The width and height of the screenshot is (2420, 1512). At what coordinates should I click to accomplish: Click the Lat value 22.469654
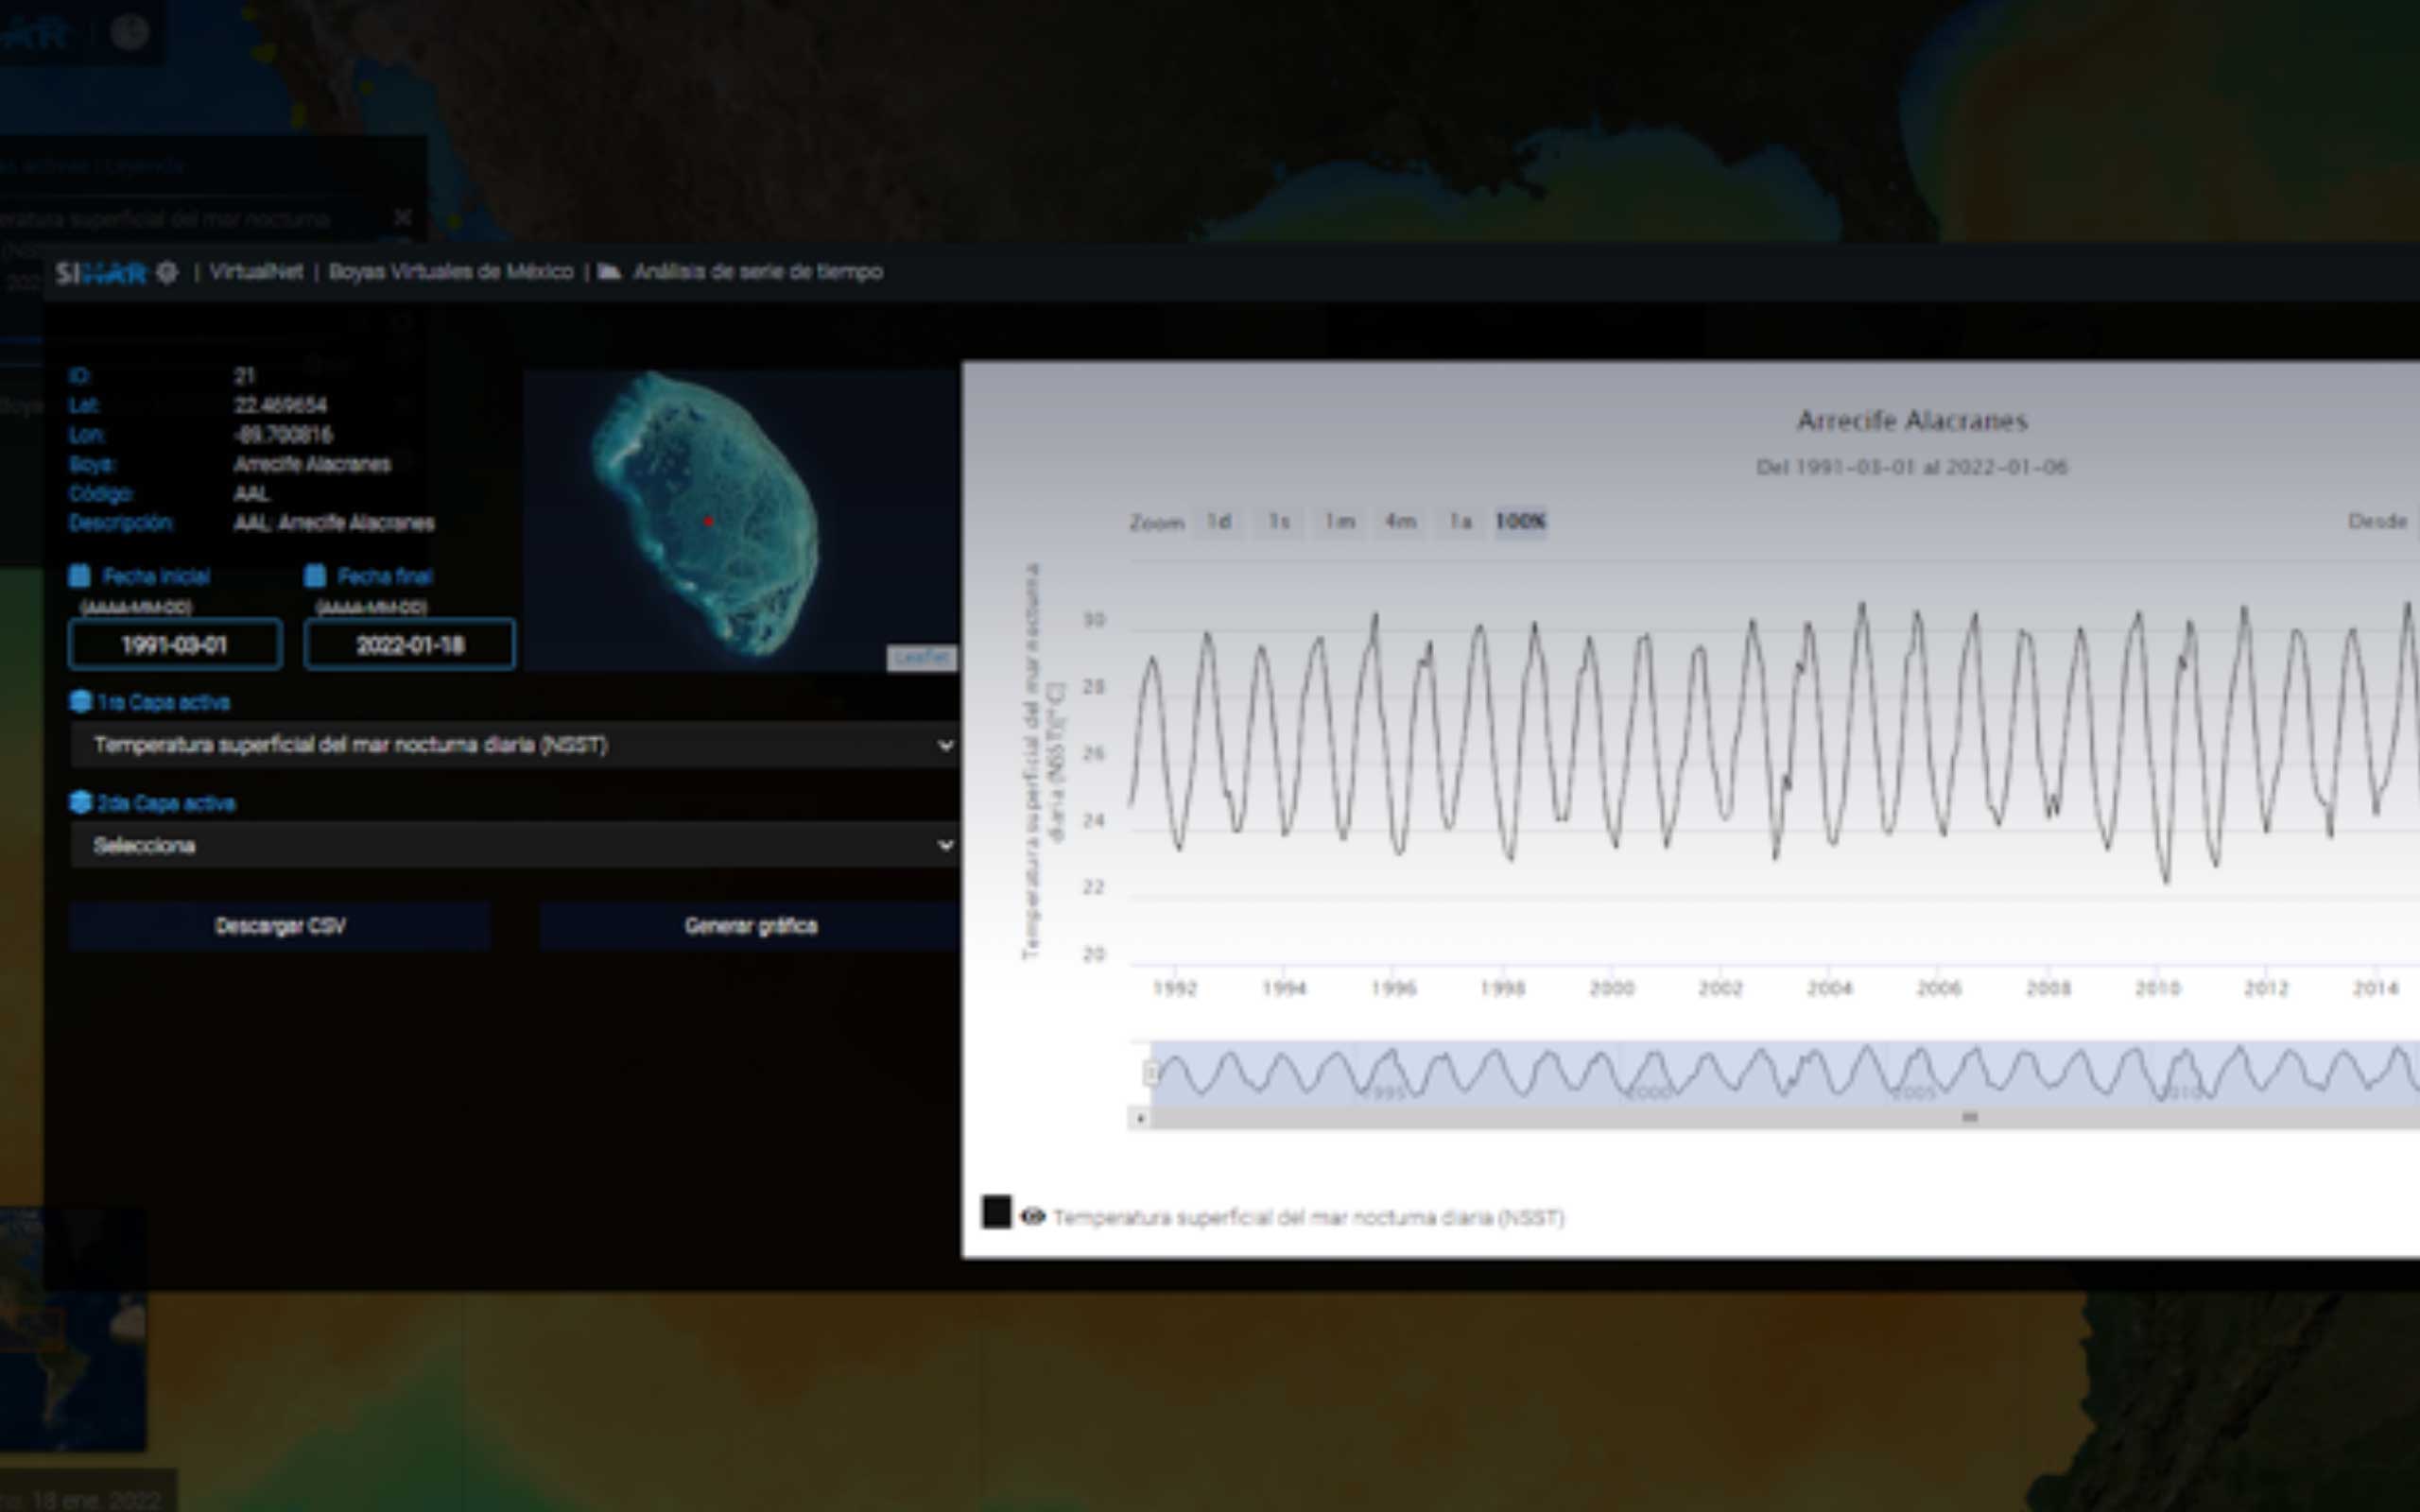[x=280, y=405]
